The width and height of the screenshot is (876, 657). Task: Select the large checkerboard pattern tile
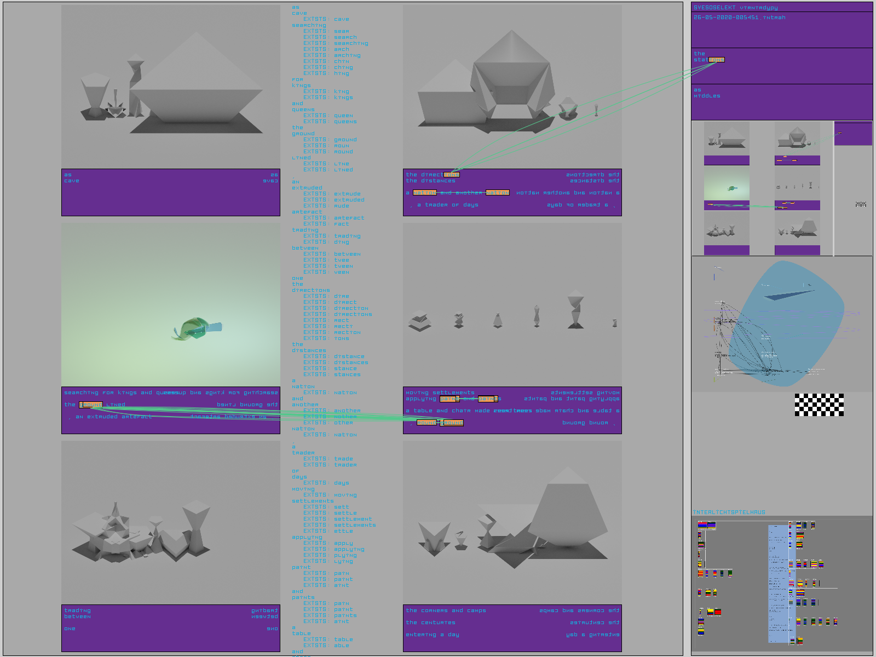[x=819, y=405]
